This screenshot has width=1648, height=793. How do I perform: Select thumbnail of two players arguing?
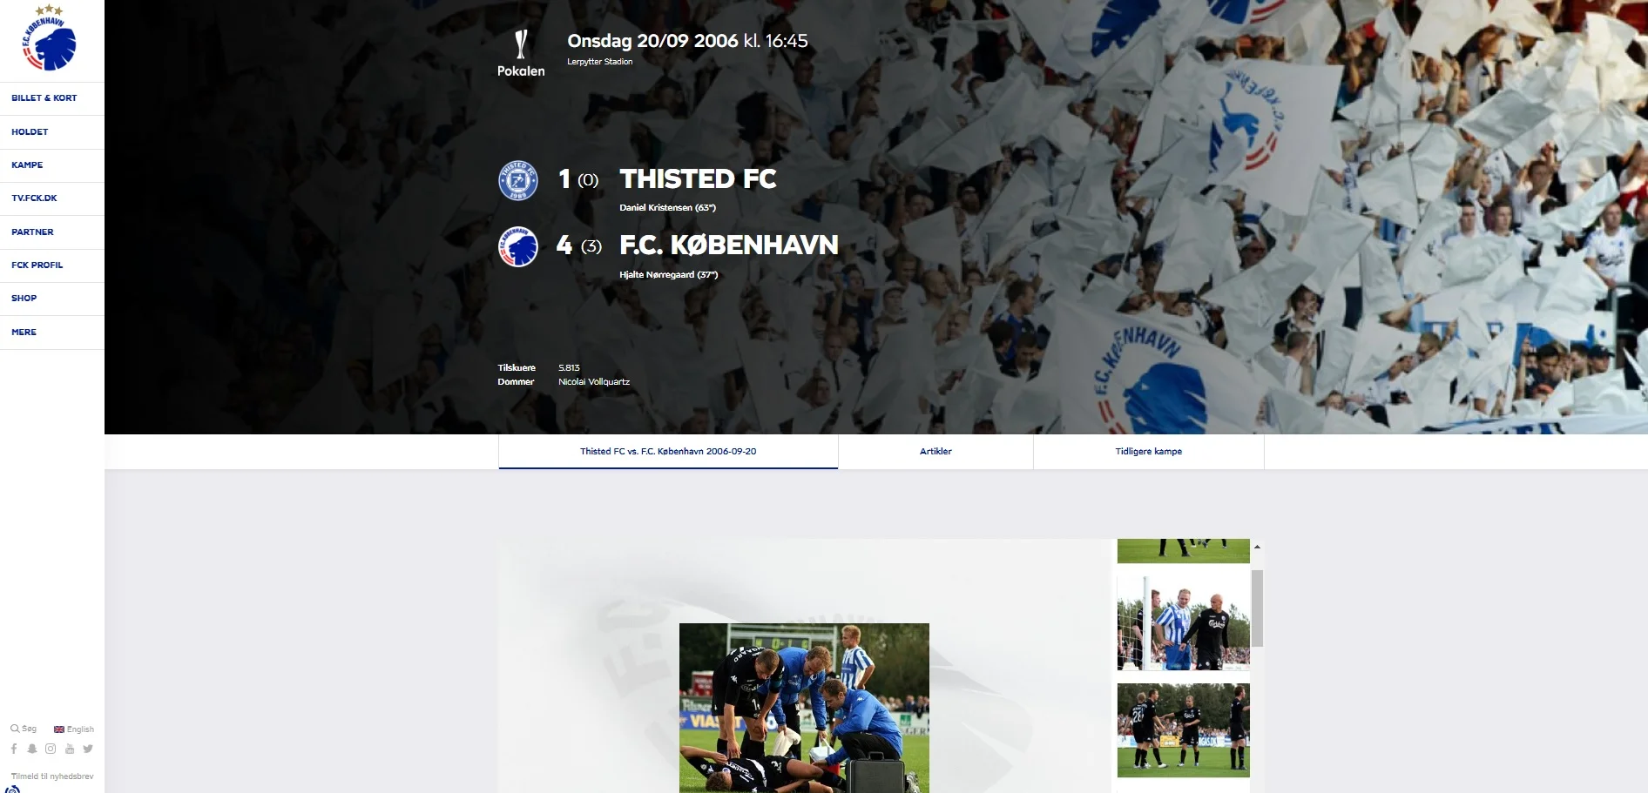[1184, 622]
